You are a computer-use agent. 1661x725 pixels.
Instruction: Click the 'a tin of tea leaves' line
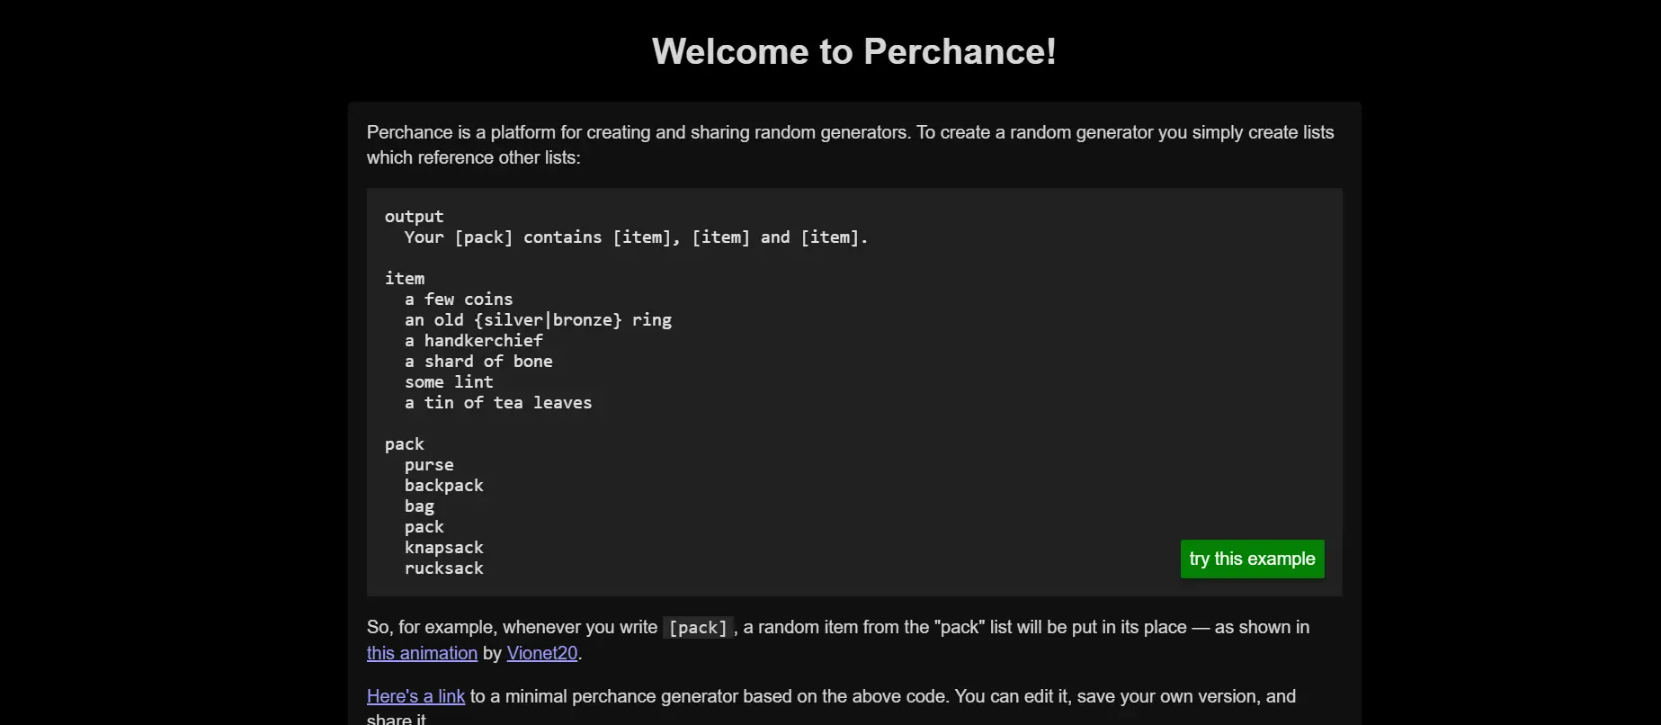[x=498, y=403]
